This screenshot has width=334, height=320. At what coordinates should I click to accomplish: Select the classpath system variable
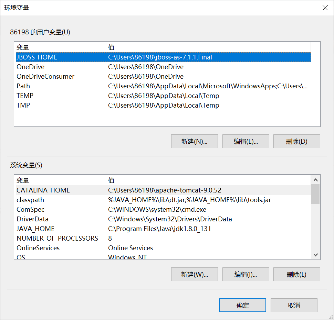163,200
